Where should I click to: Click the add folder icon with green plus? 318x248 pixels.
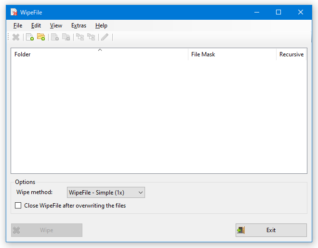pos(41,37)
